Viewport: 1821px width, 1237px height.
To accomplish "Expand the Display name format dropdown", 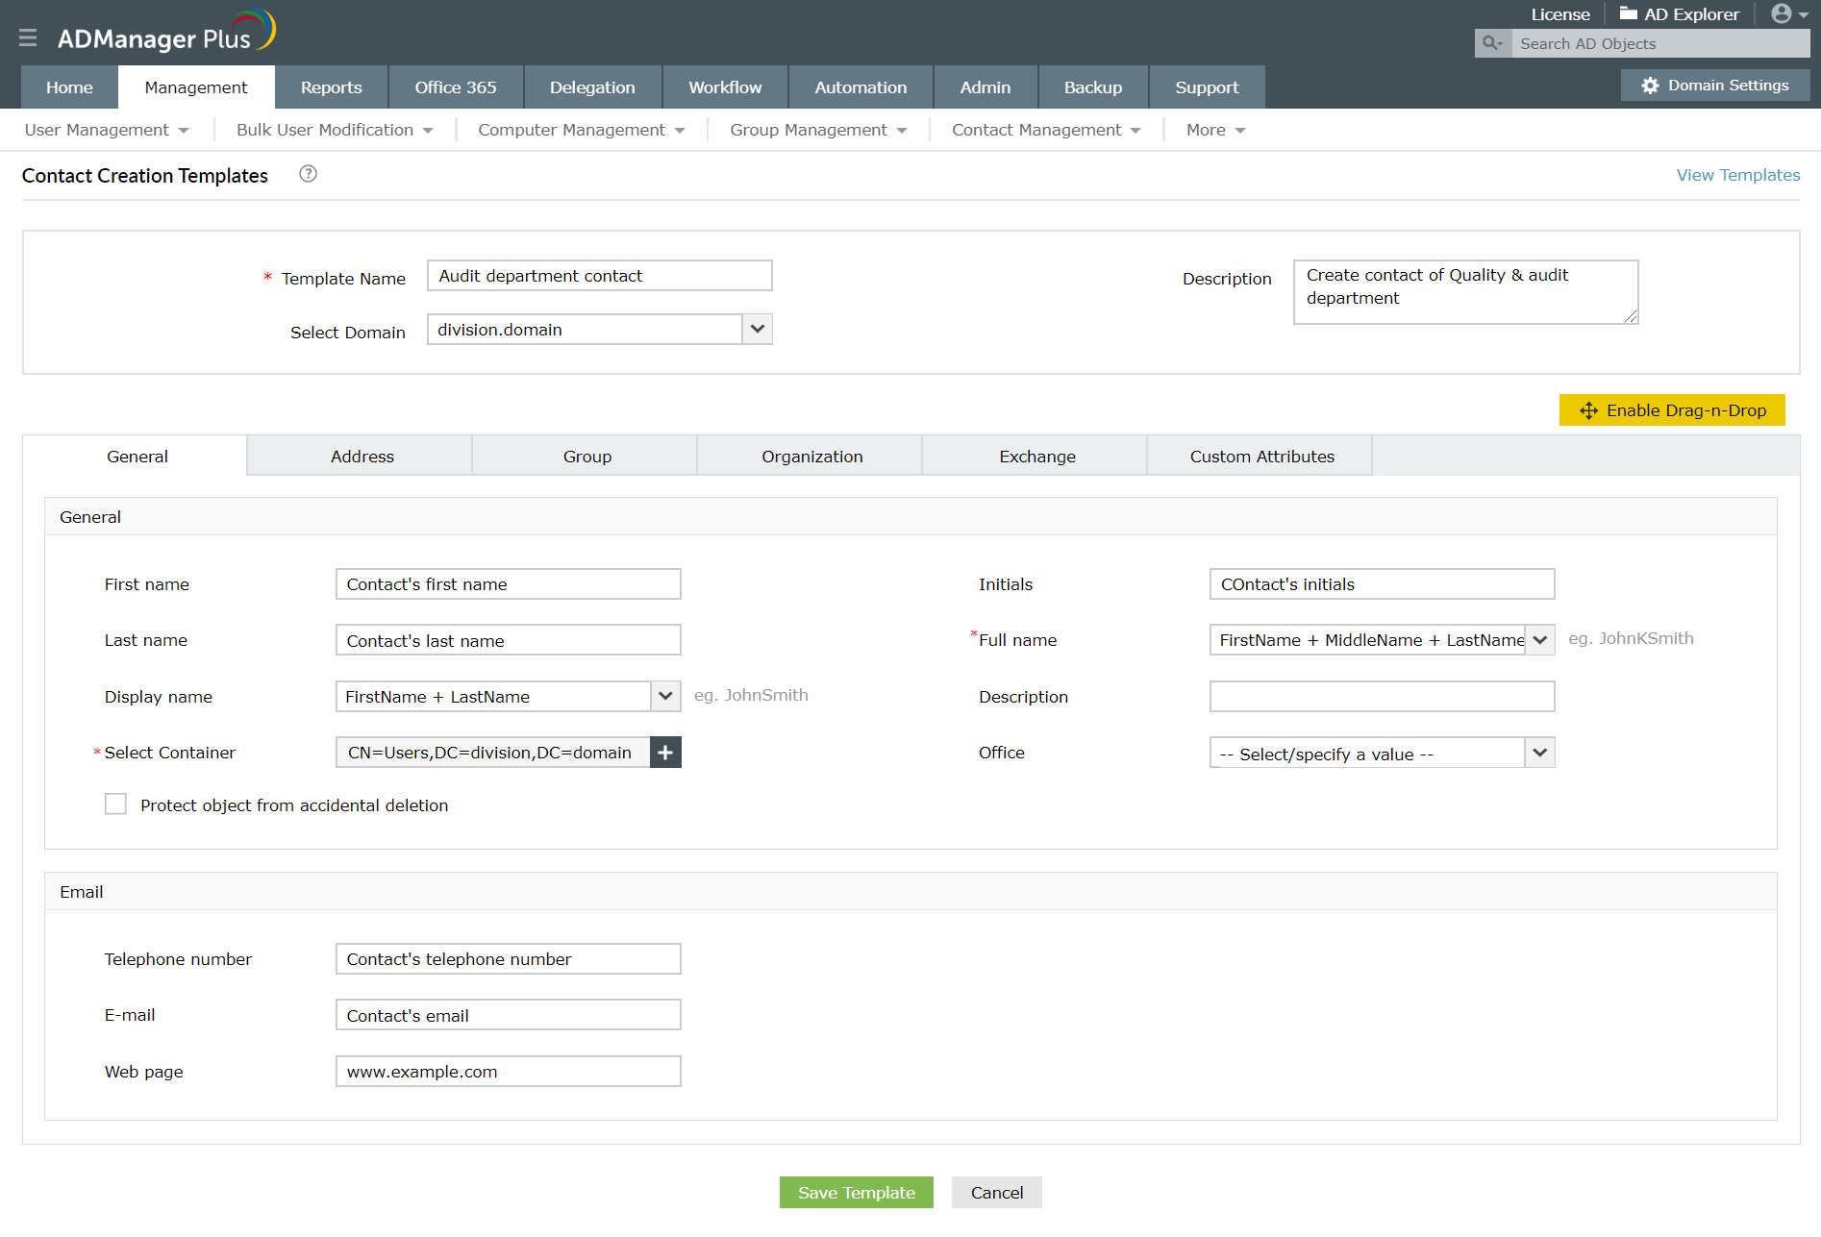I will click(x=664, y=696).
